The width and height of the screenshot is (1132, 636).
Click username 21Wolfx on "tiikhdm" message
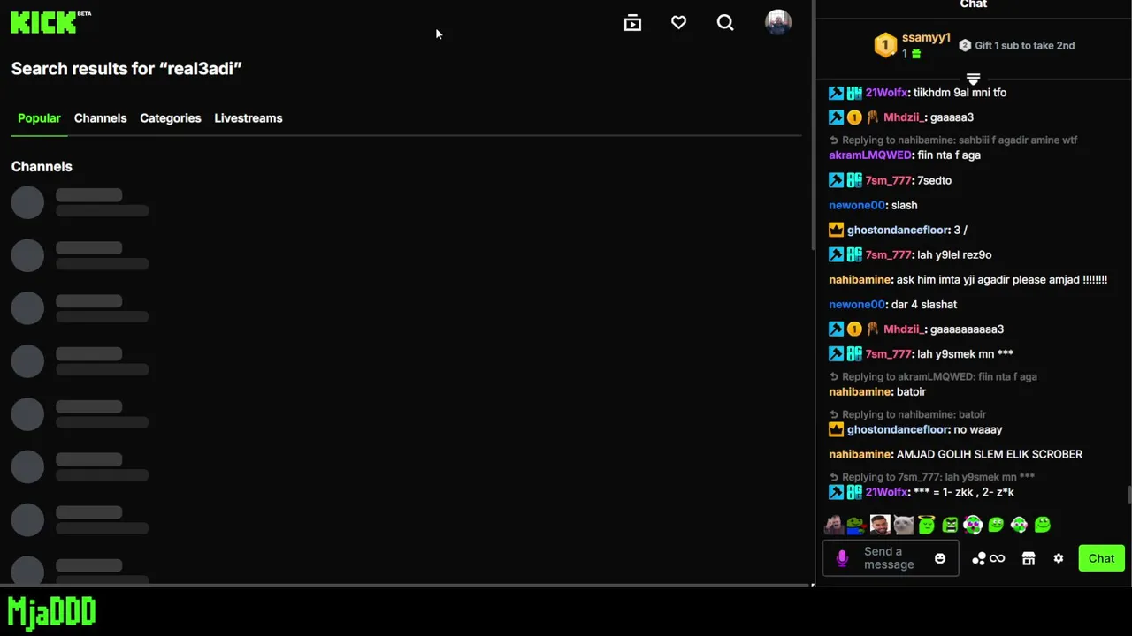point(887,92)
